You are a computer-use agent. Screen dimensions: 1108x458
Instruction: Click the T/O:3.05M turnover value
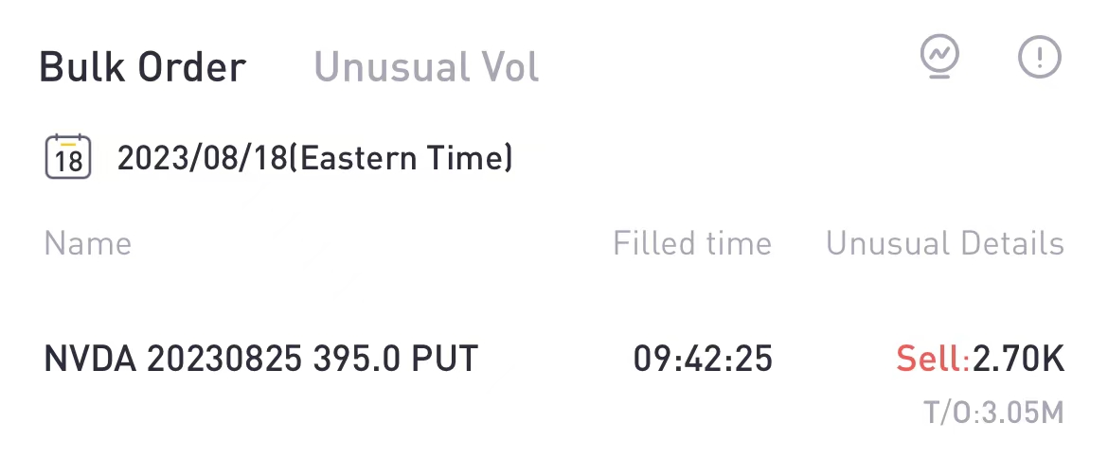993,413
